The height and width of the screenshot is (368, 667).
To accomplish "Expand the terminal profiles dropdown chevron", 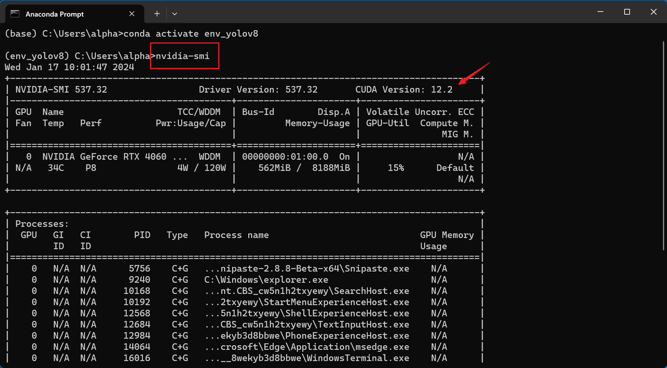I will tap(175, 14).
